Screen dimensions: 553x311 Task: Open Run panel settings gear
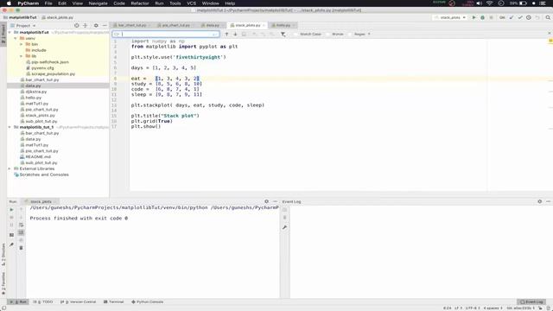267,201
